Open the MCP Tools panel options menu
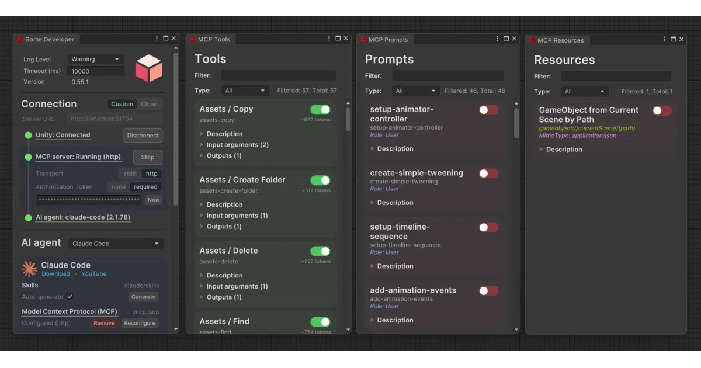Viewport: 701px width, 368px height. click(329, 39)
